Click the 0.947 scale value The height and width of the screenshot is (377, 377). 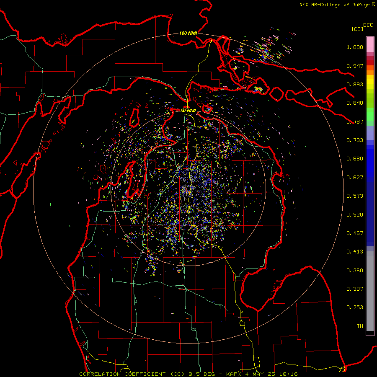(355, 66)
